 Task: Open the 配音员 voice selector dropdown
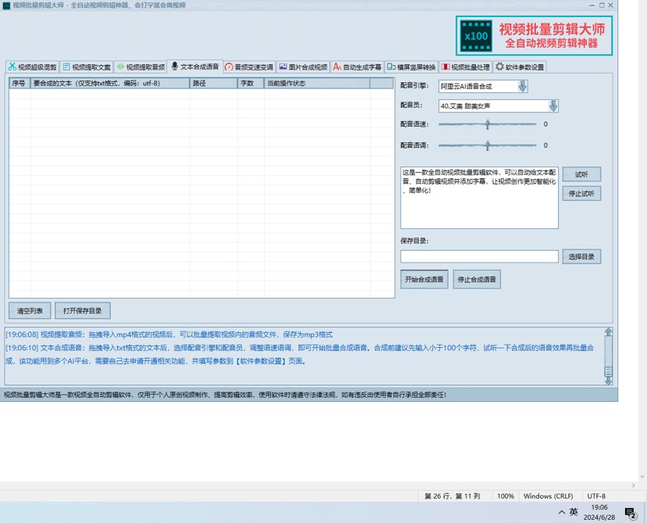[x=552, y=106]
